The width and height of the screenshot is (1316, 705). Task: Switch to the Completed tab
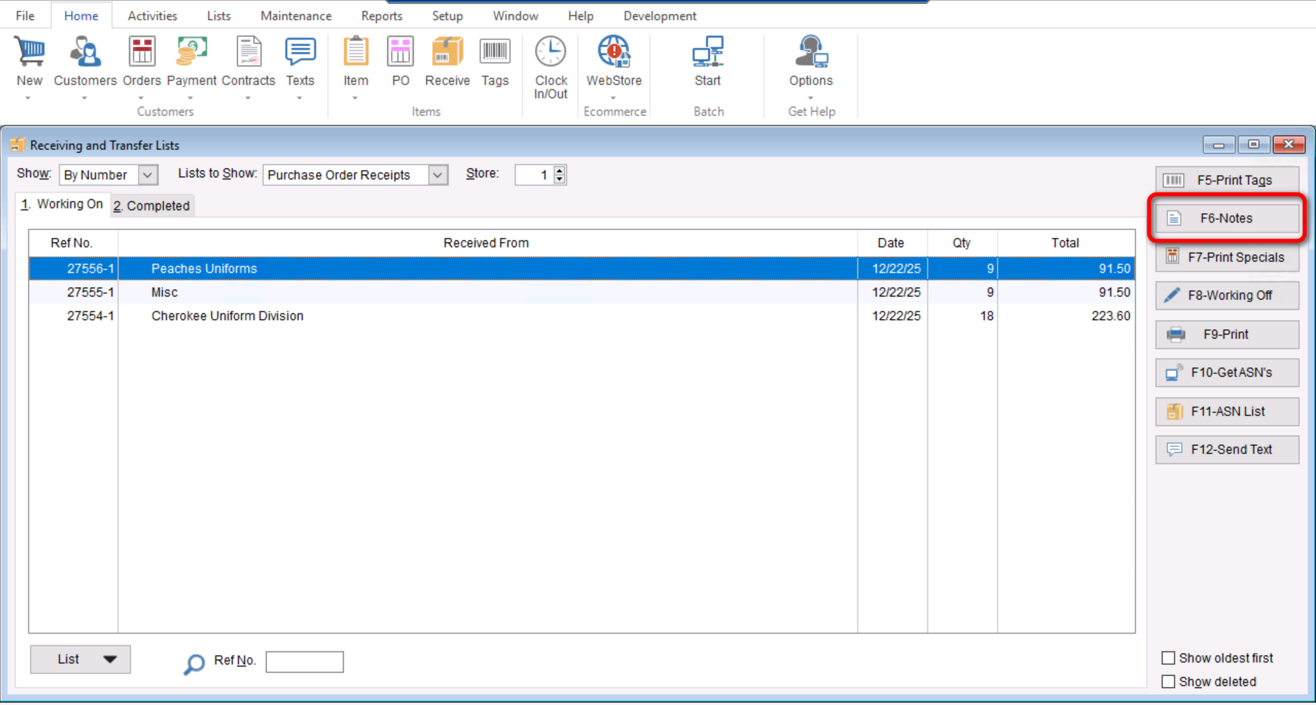tap(152, 206)
